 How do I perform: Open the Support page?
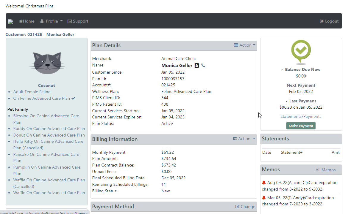[x=78, y=21]
